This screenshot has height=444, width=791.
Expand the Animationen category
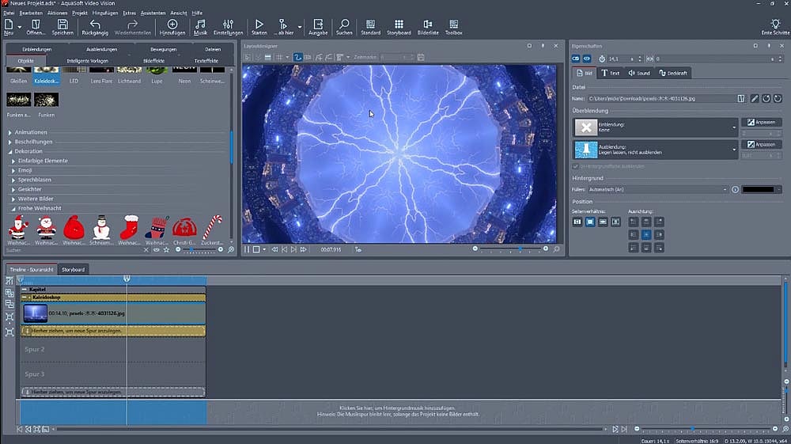(10, 132)
